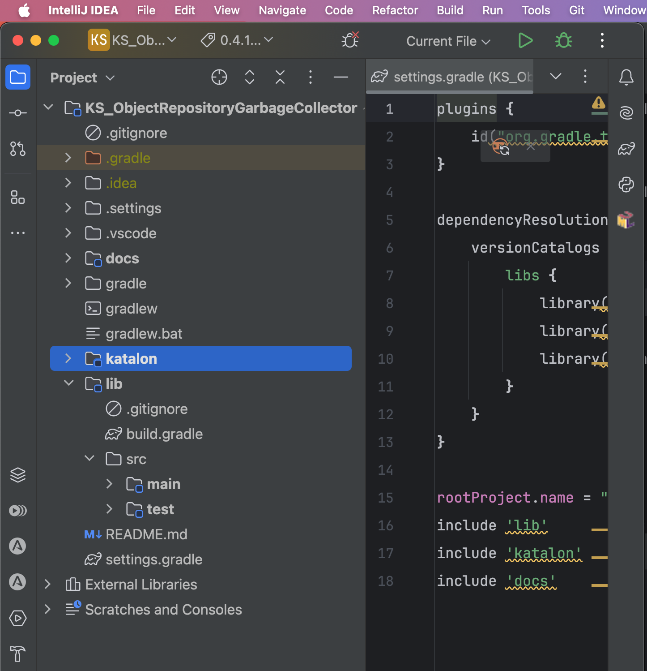Close the floating Gradle reload notification
The height and width of the screenshot is (671, 647).
(x=531, y=146)
